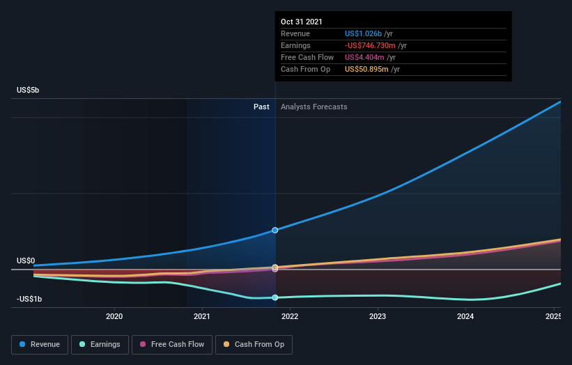Click the Free Cash Flow tooltip label
572x365 pixels.
pos(307,57)
